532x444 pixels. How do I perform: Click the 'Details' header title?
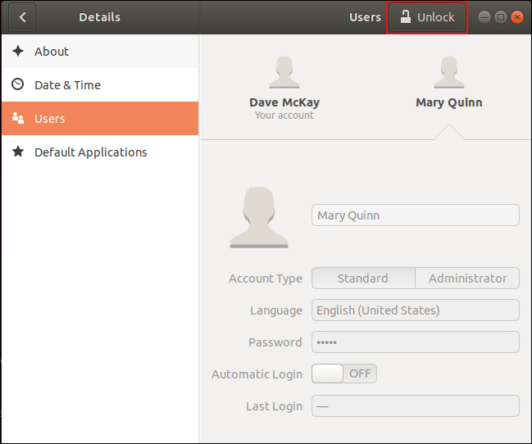pos(99,17)
